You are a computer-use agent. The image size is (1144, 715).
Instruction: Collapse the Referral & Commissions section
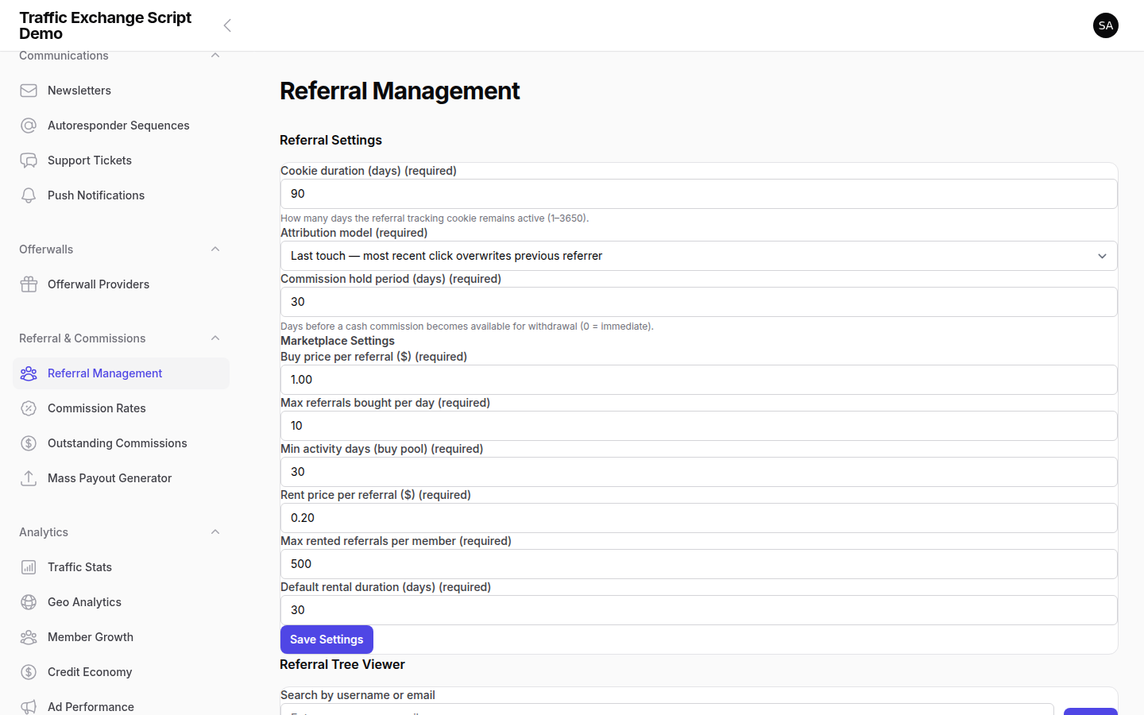point(214,338)
